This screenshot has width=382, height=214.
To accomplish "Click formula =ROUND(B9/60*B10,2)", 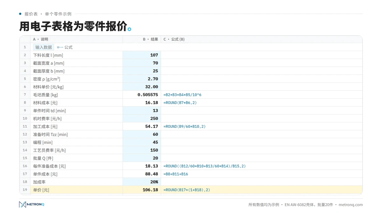I will click(185, 126).
